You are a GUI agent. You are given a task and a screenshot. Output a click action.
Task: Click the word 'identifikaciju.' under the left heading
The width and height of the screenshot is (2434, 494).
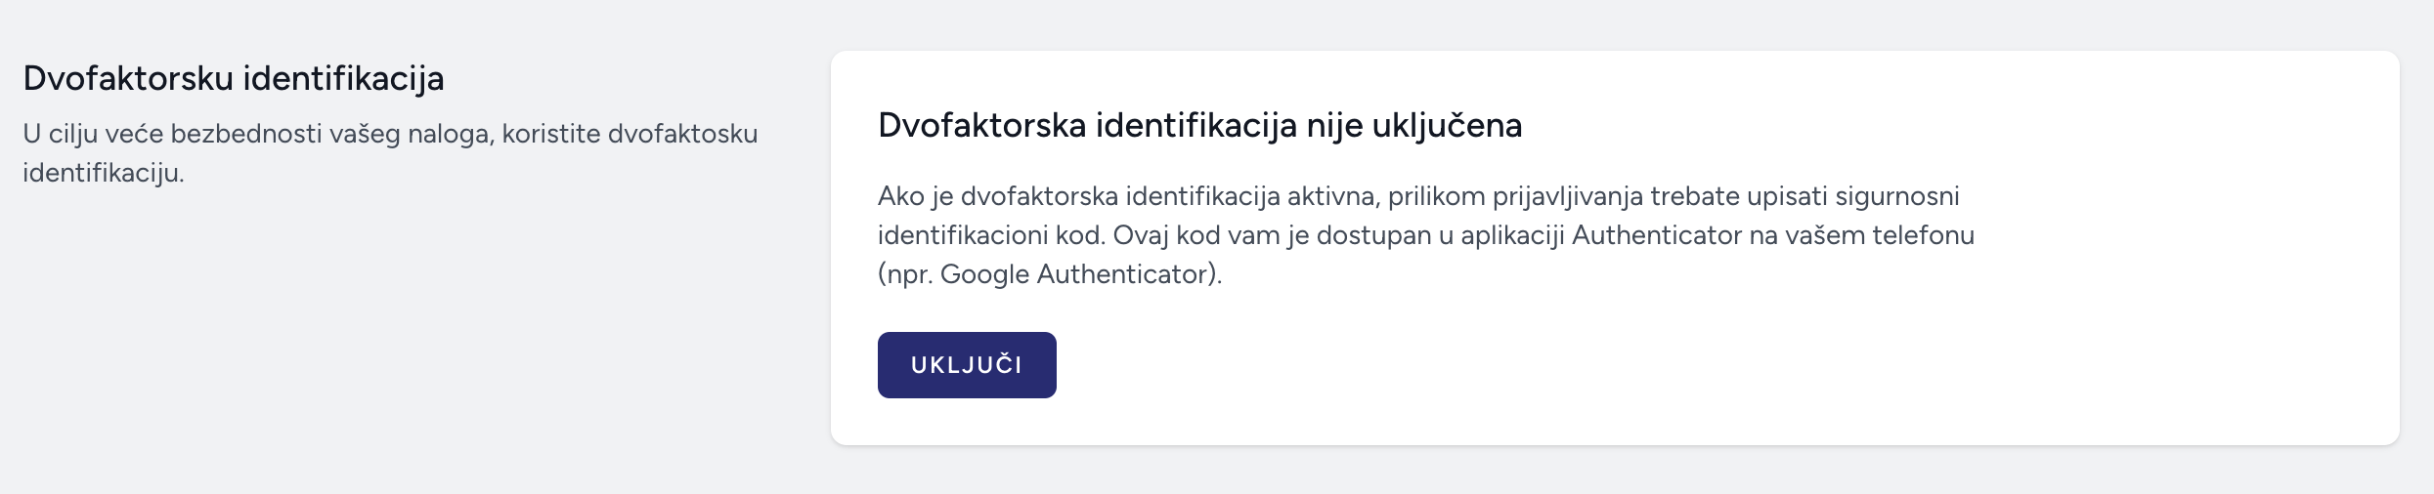point(104,173)
